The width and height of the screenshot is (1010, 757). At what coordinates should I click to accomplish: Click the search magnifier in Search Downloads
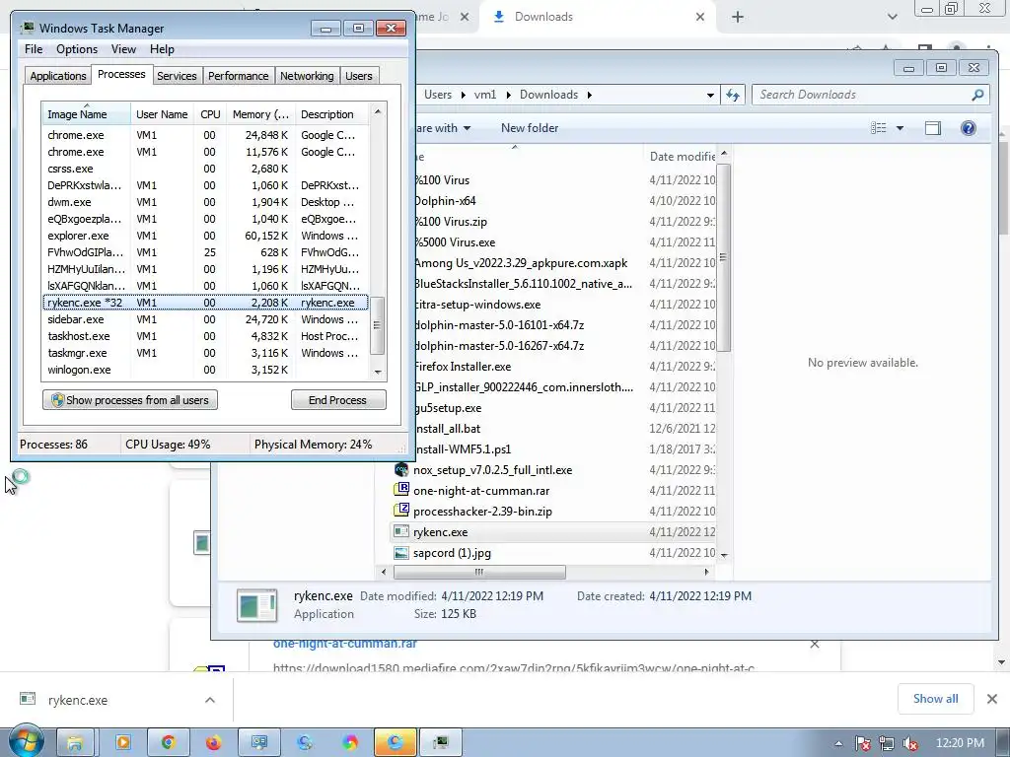click(x=977, y=95)
